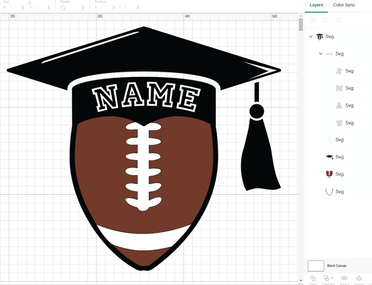The image size is (372, 285).
Task: Click the delete layer icon above the layers list
Action: [338, 20]
